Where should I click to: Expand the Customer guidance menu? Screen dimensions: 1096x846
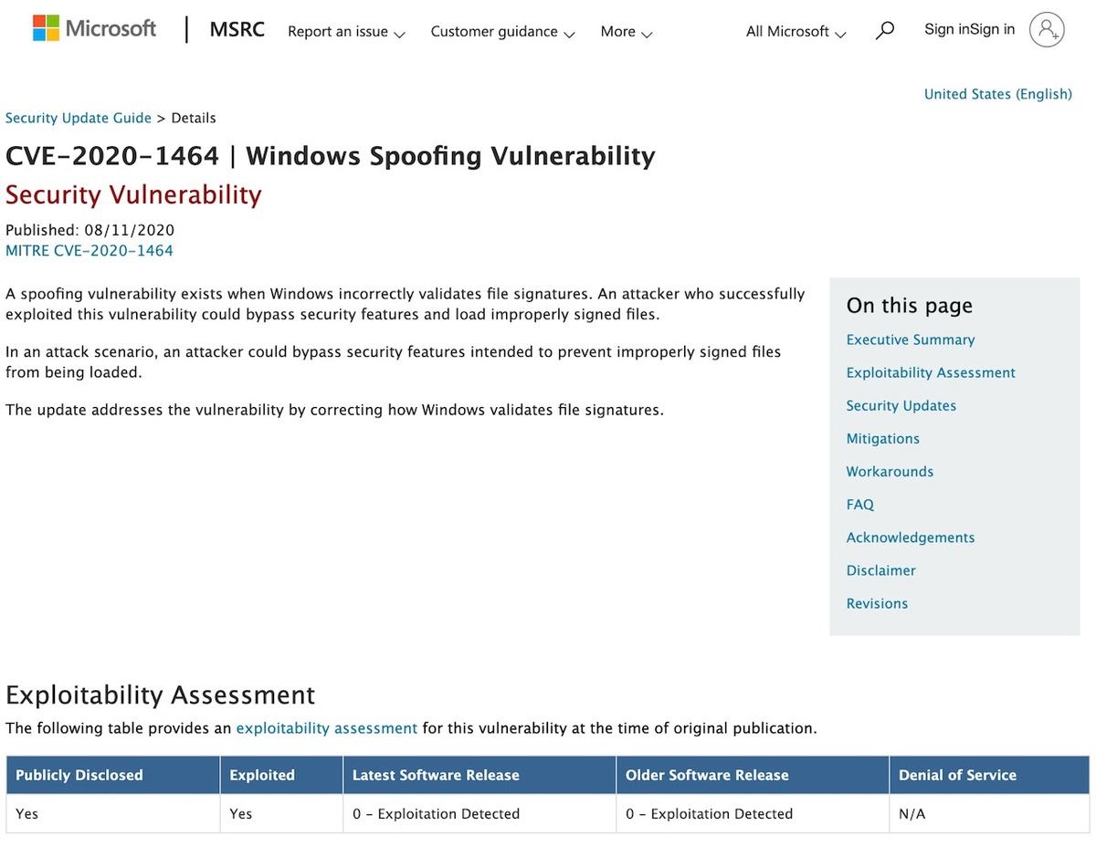pos(502,32)
